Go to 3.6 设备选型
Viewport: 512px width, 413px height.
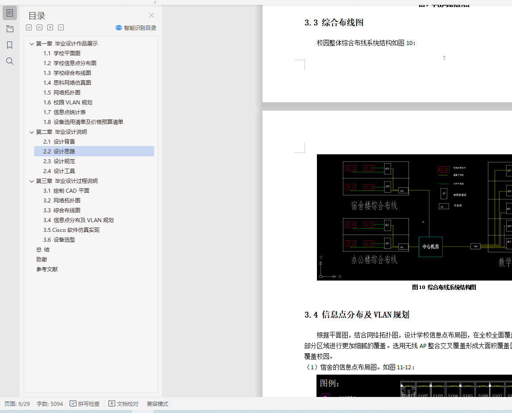[x=59, y=240]
